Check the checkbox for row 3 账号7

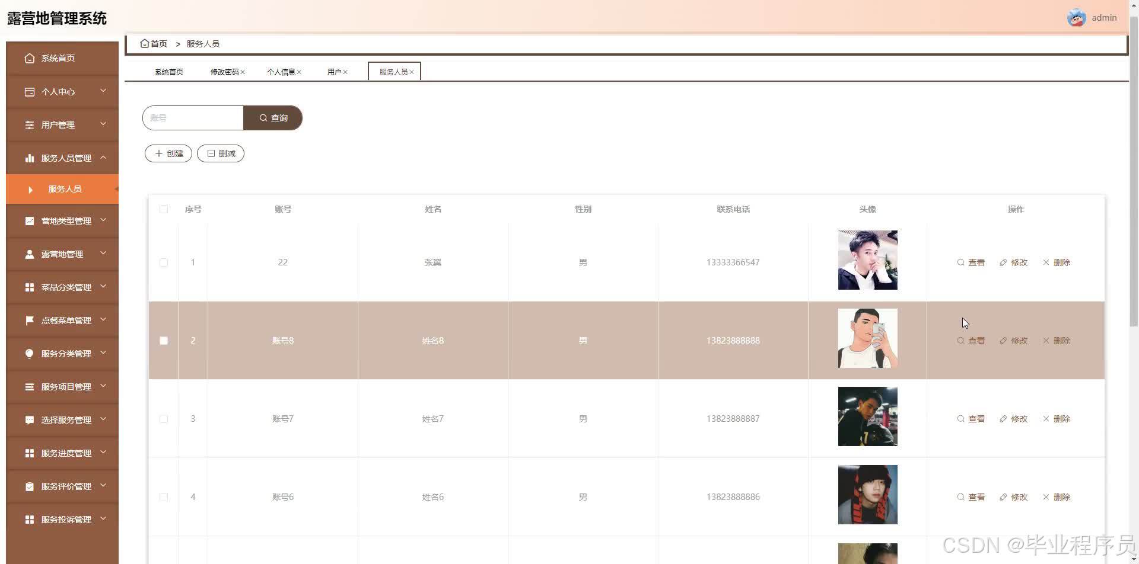(x=164, y=419)
